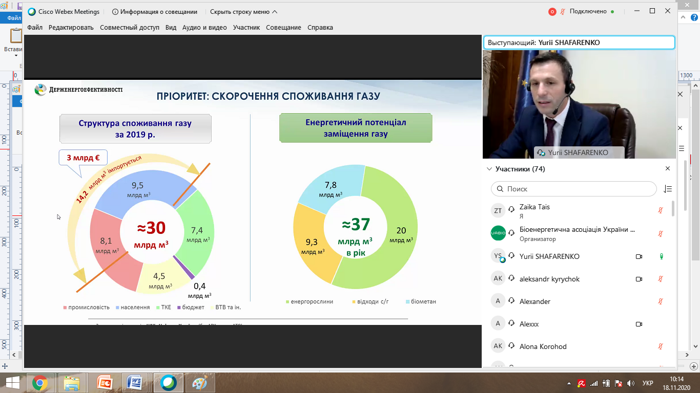
Task: Collapse menu bar via Скрыть строку меню
Action: (243, 12)
